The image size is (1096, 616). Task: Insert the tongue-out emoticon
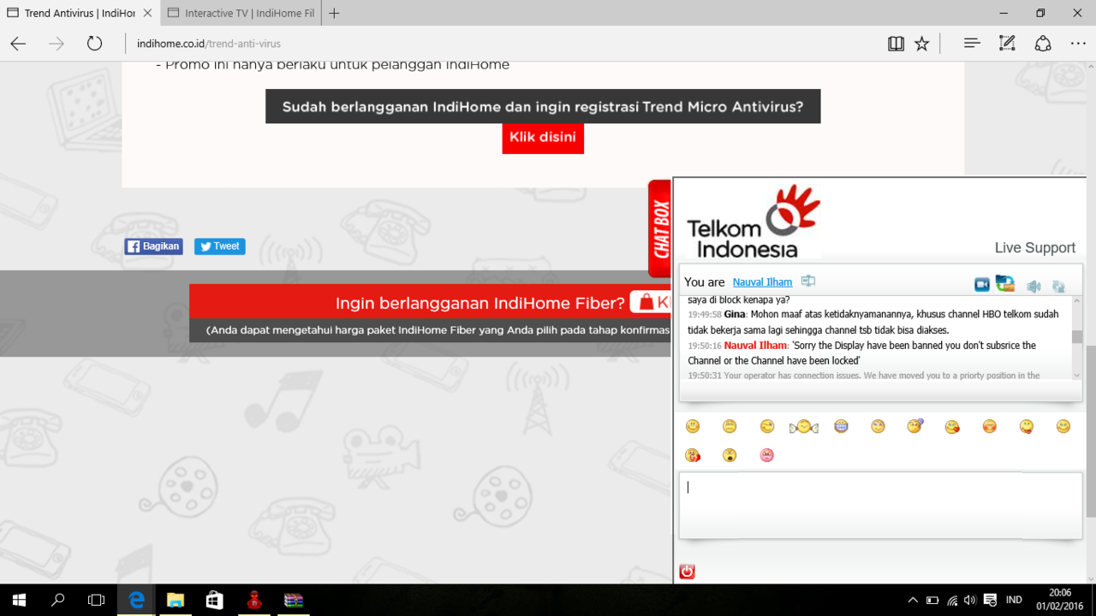[1026, 426]
